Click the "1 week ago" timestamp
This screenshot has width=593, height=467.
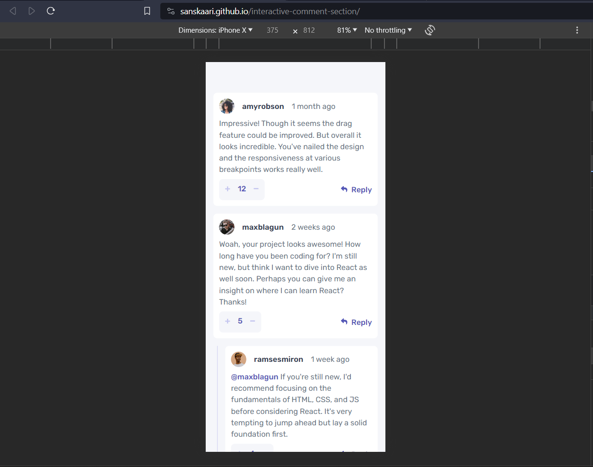point(330,359)
